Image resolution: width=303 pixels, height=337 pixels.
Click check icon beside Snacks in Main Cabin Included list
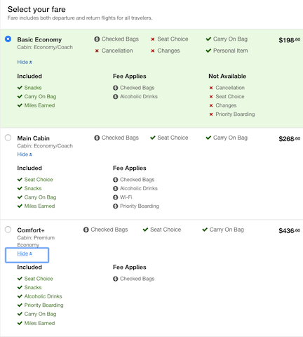[20, 188]
